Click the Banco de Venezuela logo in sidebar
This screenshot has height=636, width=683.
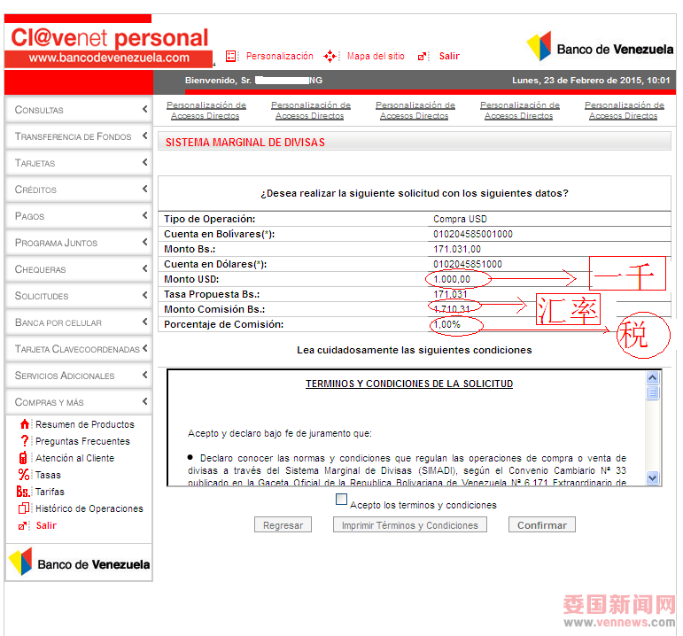click(x=79, y=562)
